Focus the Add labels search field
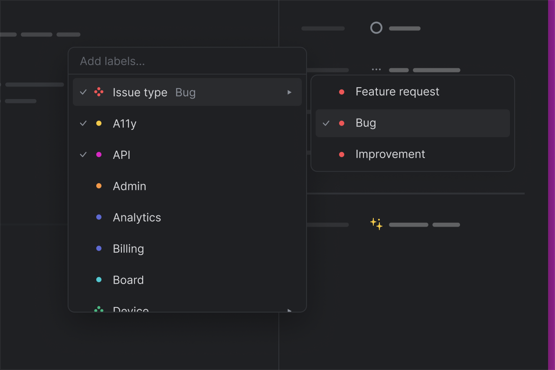 click(186, 61)
